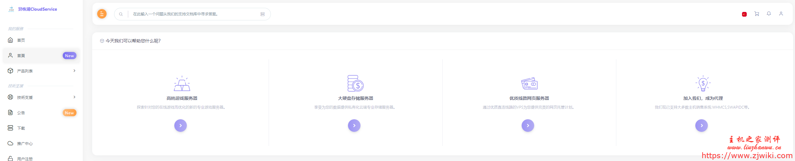Open the user account profile icon
Image resolution: width=795 pixels, height=161 pixels.
click(781, 14)
